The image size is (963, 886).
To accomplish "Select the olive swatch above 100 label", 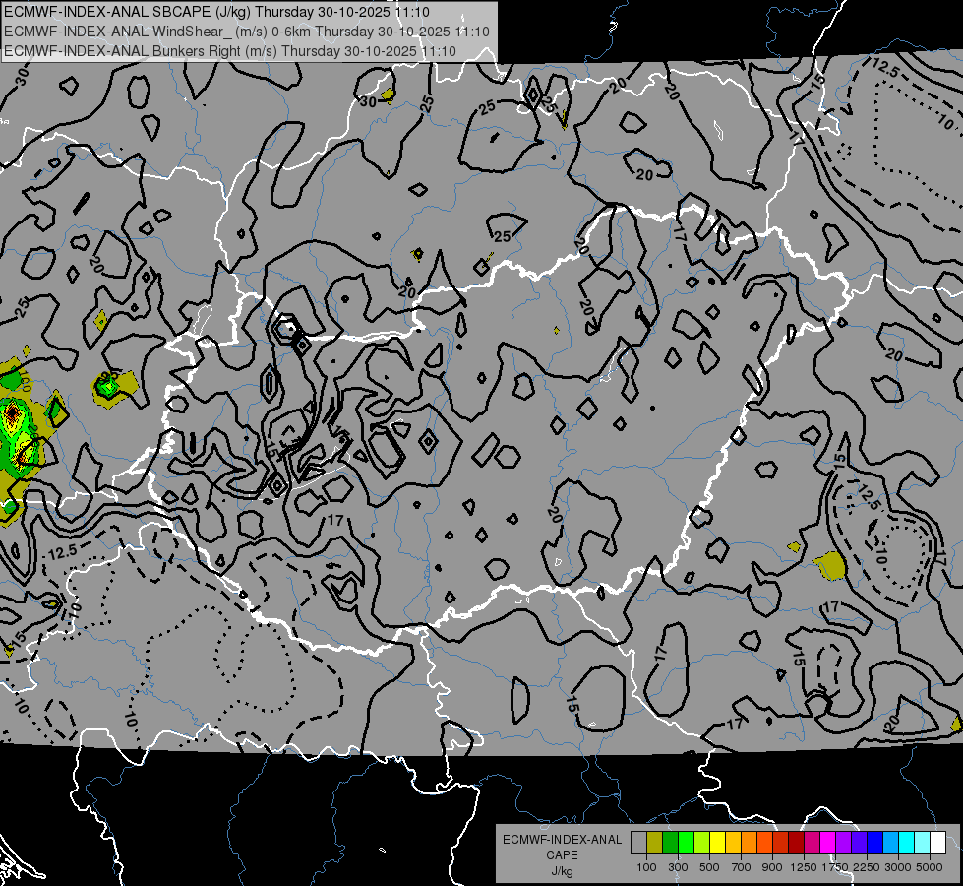I will pyautogui.click(x=654, y=842).
